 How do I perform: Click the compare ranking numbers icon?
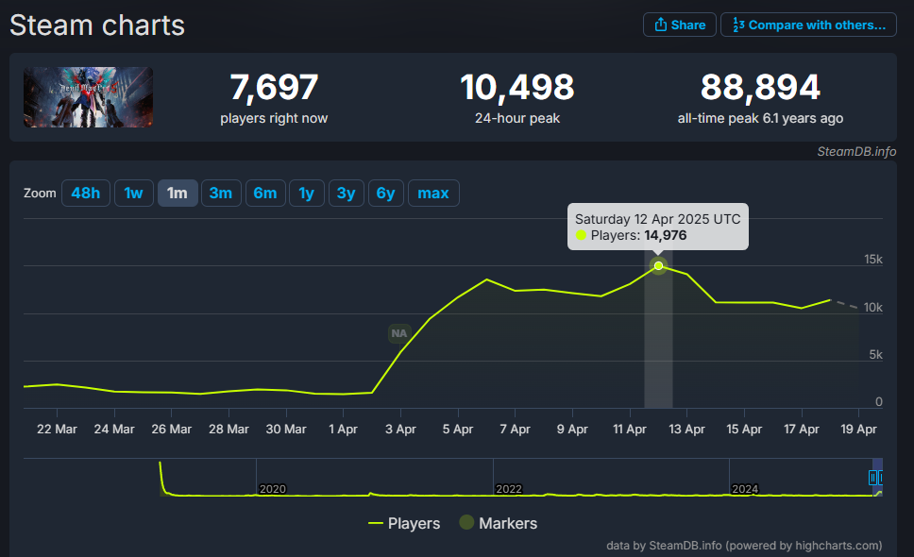(x=738, y=25)
